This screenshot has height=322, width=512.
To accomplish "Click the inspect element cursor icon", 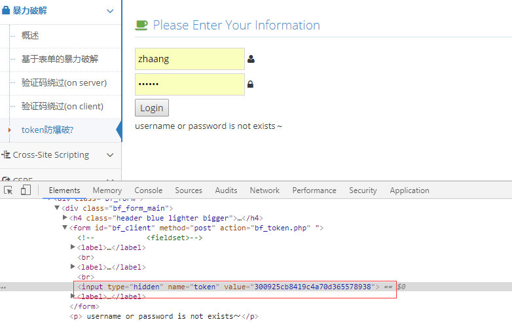I will [9, 190].
